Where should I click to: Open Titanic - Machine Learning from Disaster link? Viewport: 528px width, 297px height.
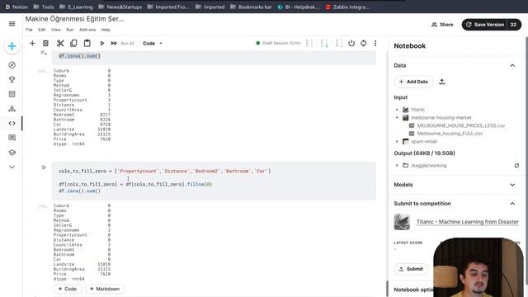click(x=468, y=222)
